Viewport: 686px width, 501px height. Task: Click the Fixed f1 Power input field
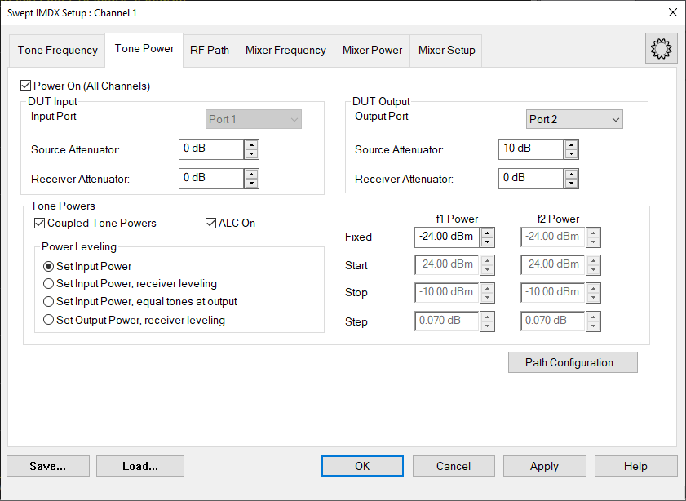(x=446, y=237)
